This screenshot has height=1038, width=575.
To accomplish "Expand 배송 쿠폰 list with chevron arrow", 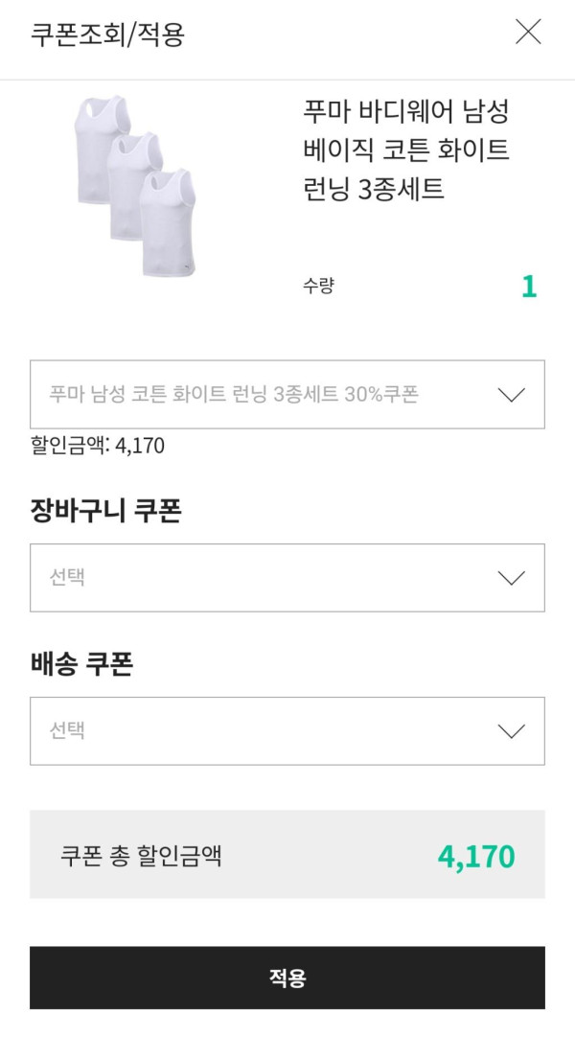I will (512, 730).
